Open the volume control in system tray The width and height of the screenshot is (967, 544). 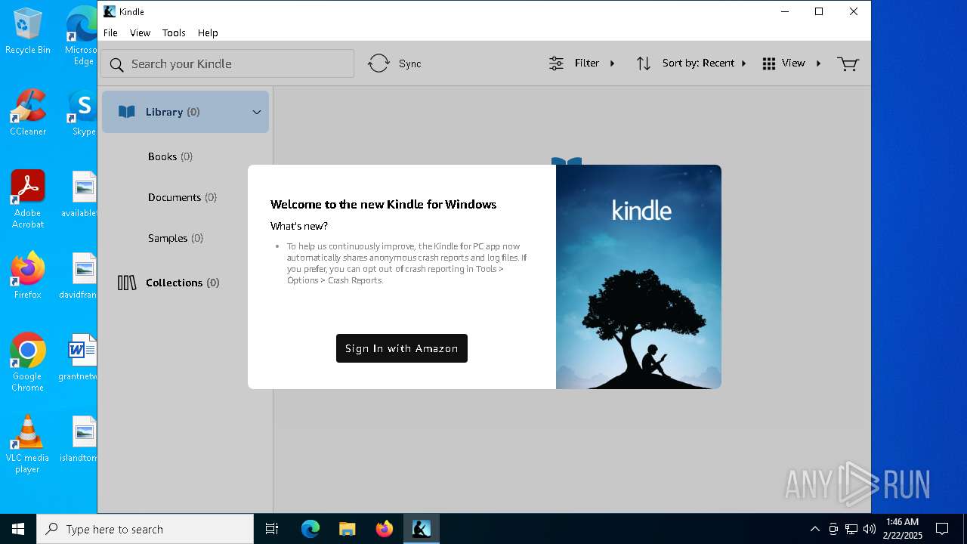point(870,529)
